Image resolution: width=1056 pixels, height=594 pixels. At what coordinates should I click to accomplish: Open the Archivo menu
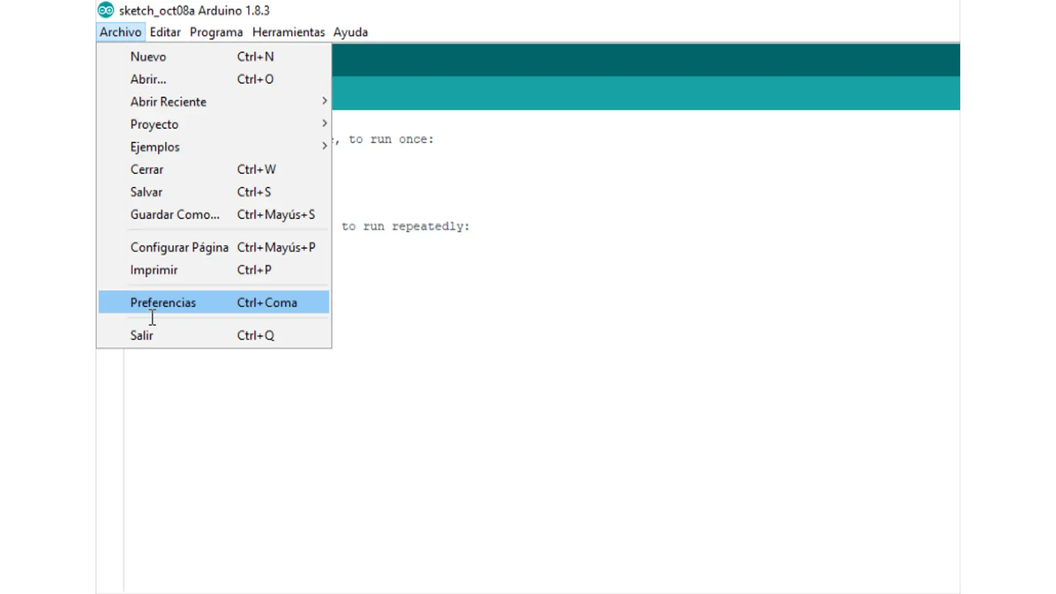(x=120, y=32)
